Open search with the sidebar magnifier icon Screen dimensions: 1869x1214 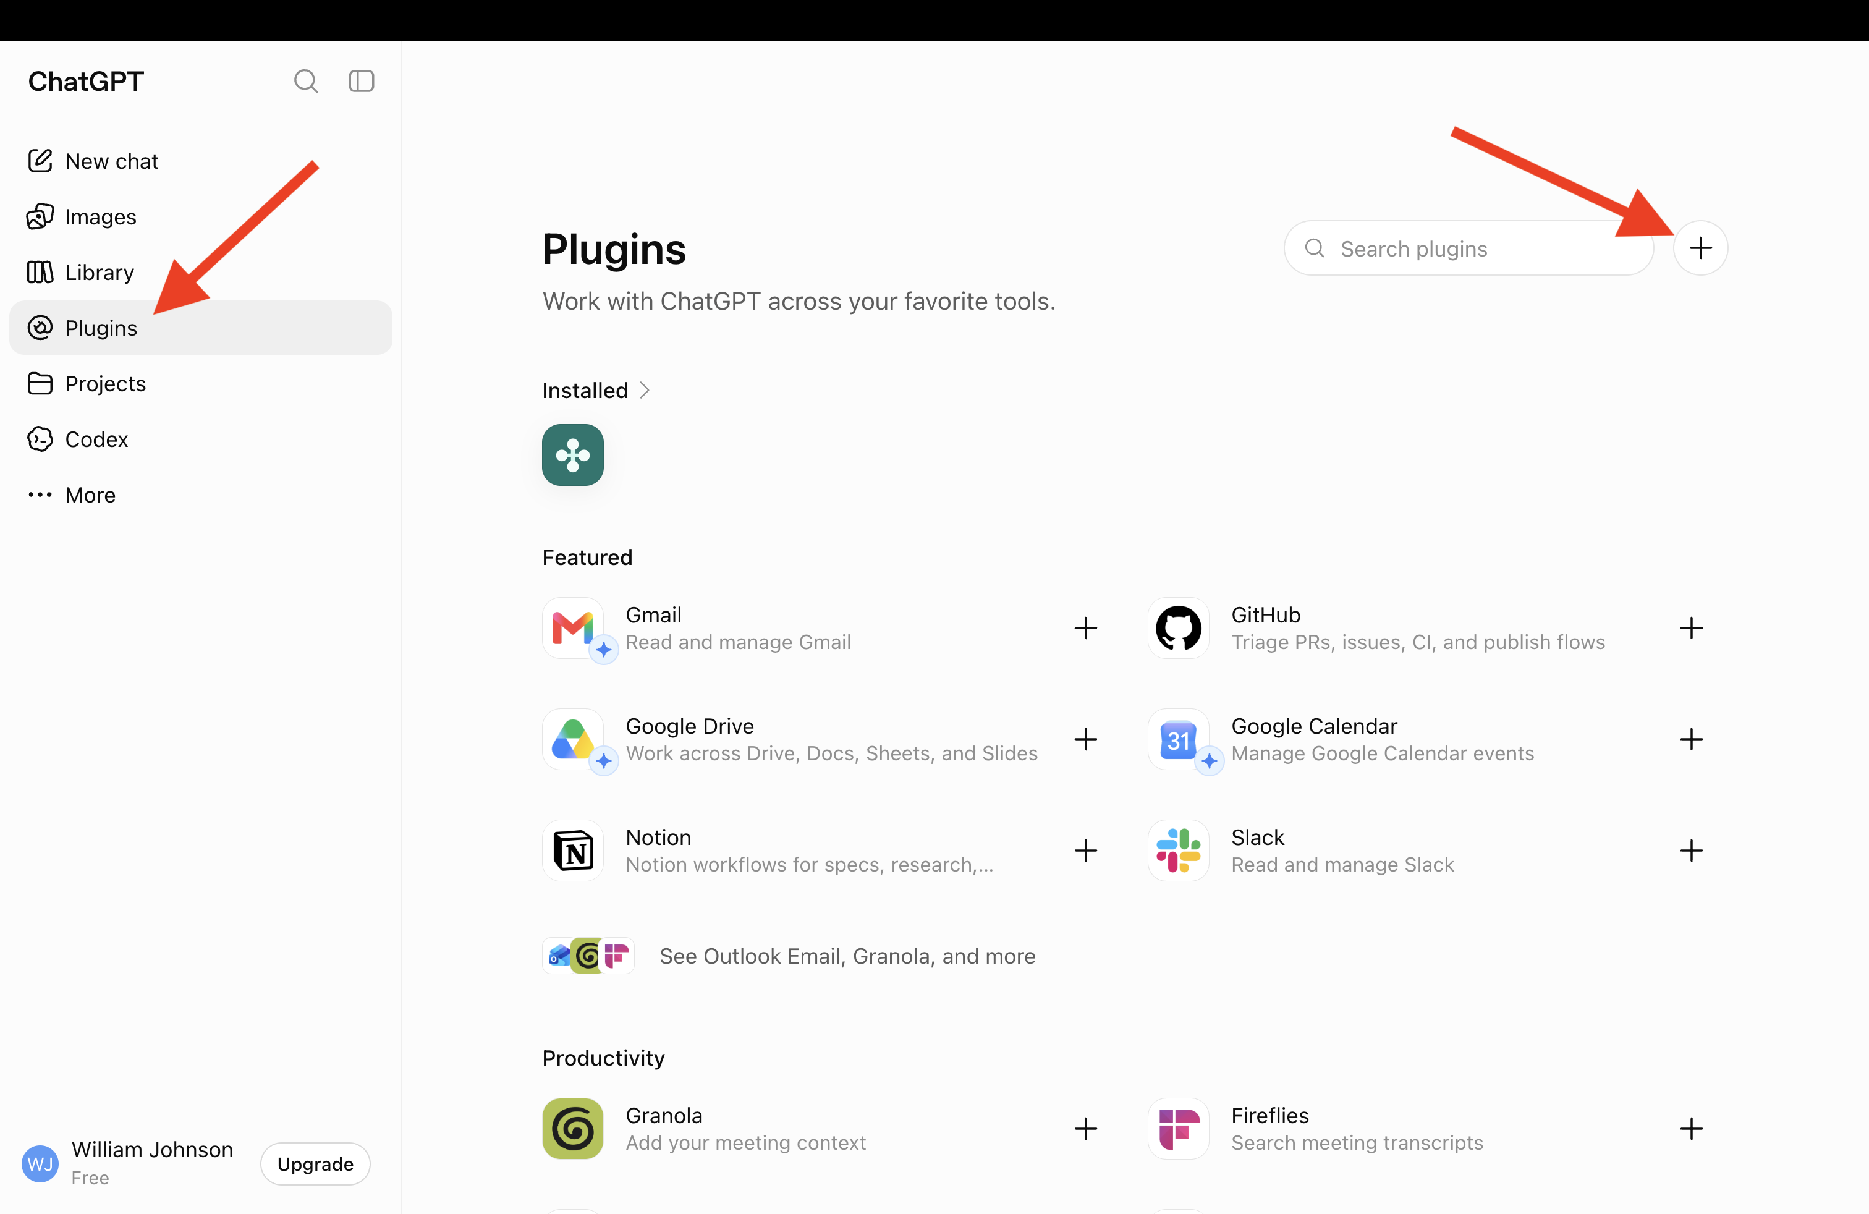pos(305,82)
